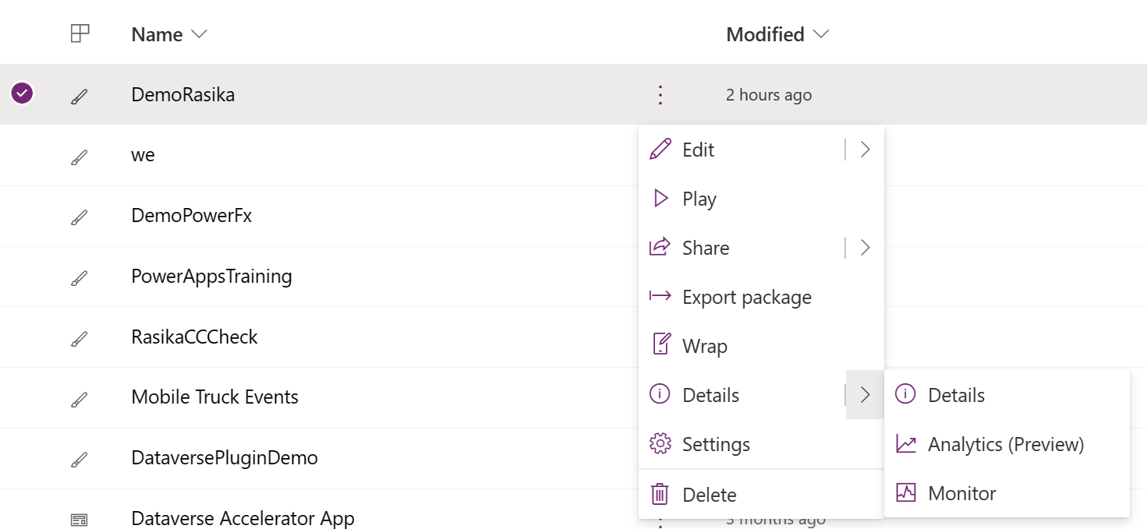Choose Export package from the menu
The height and width of the screenshot is (529, 1147).
pos(746,296)
